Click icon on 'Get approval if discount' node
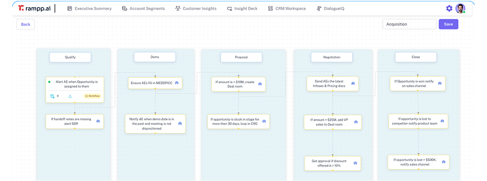The width and height of the screenshot is (487, 181). pyautogui.click(x=355, y=163)
